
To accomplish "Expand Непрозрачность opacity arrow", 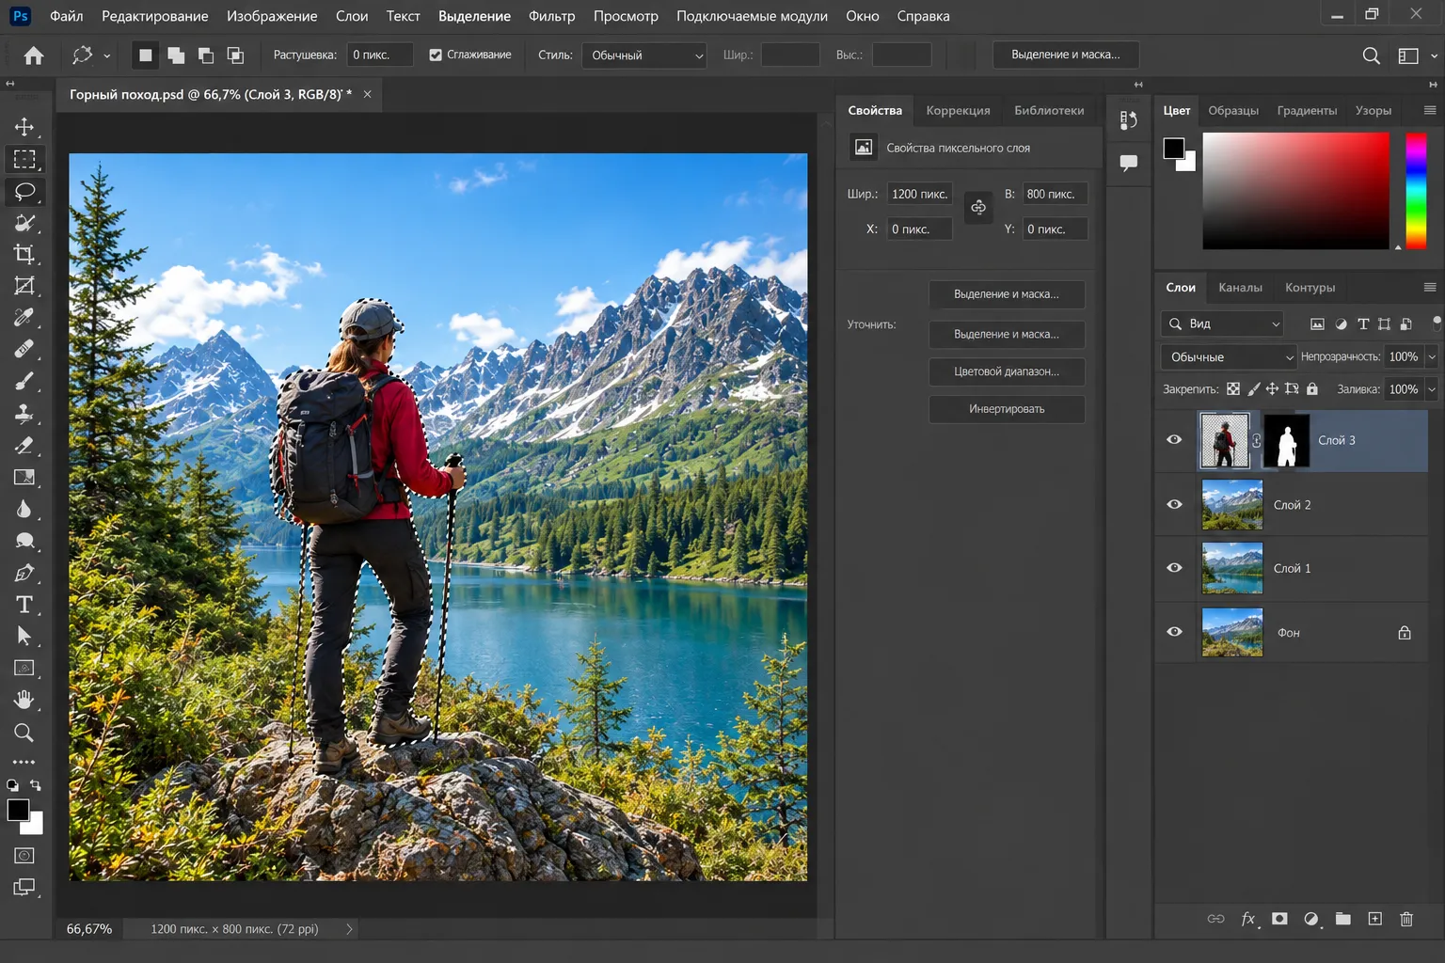I will click(1432, 357).
